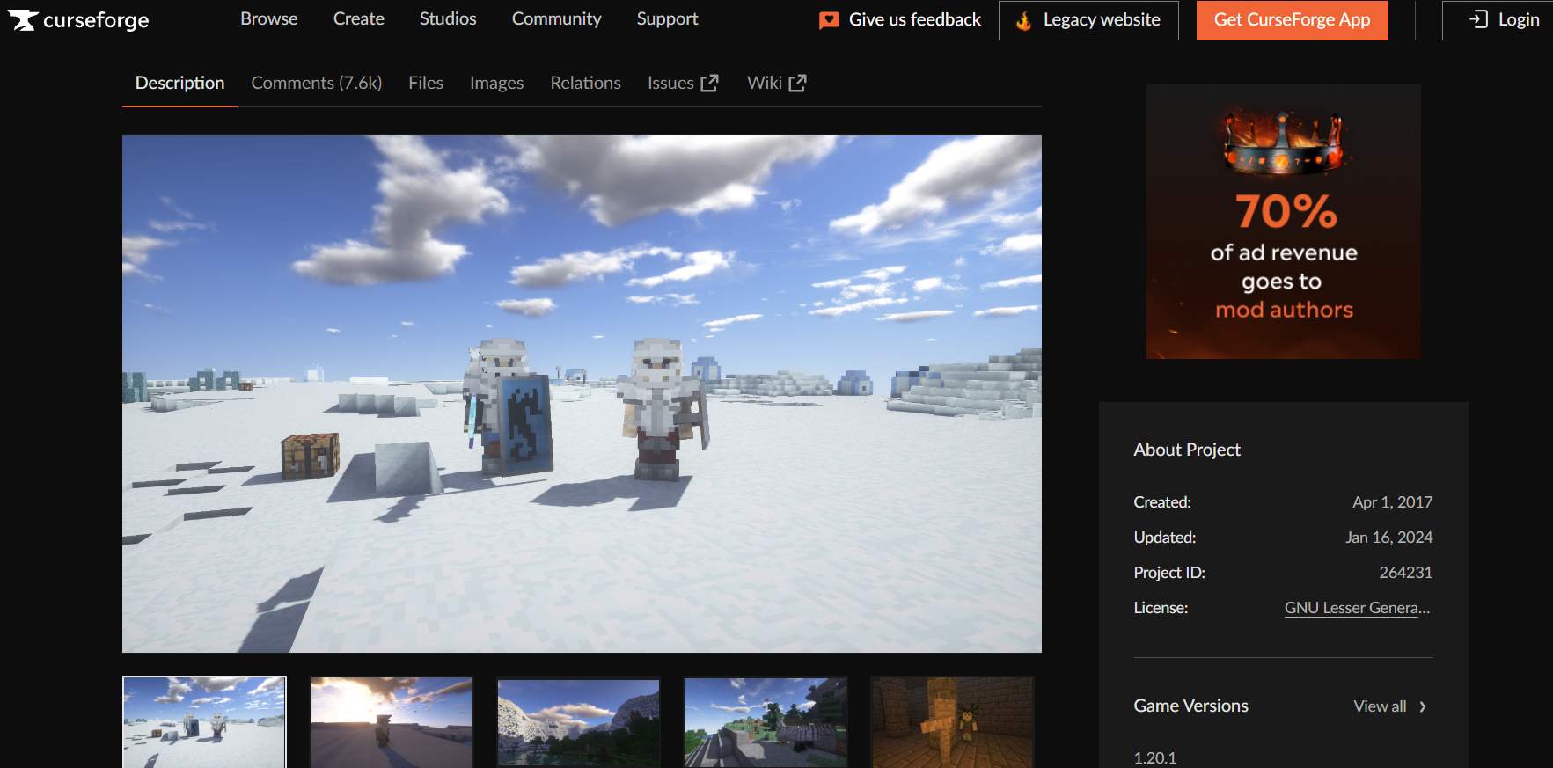Open the Browse menu

point(269,18)
